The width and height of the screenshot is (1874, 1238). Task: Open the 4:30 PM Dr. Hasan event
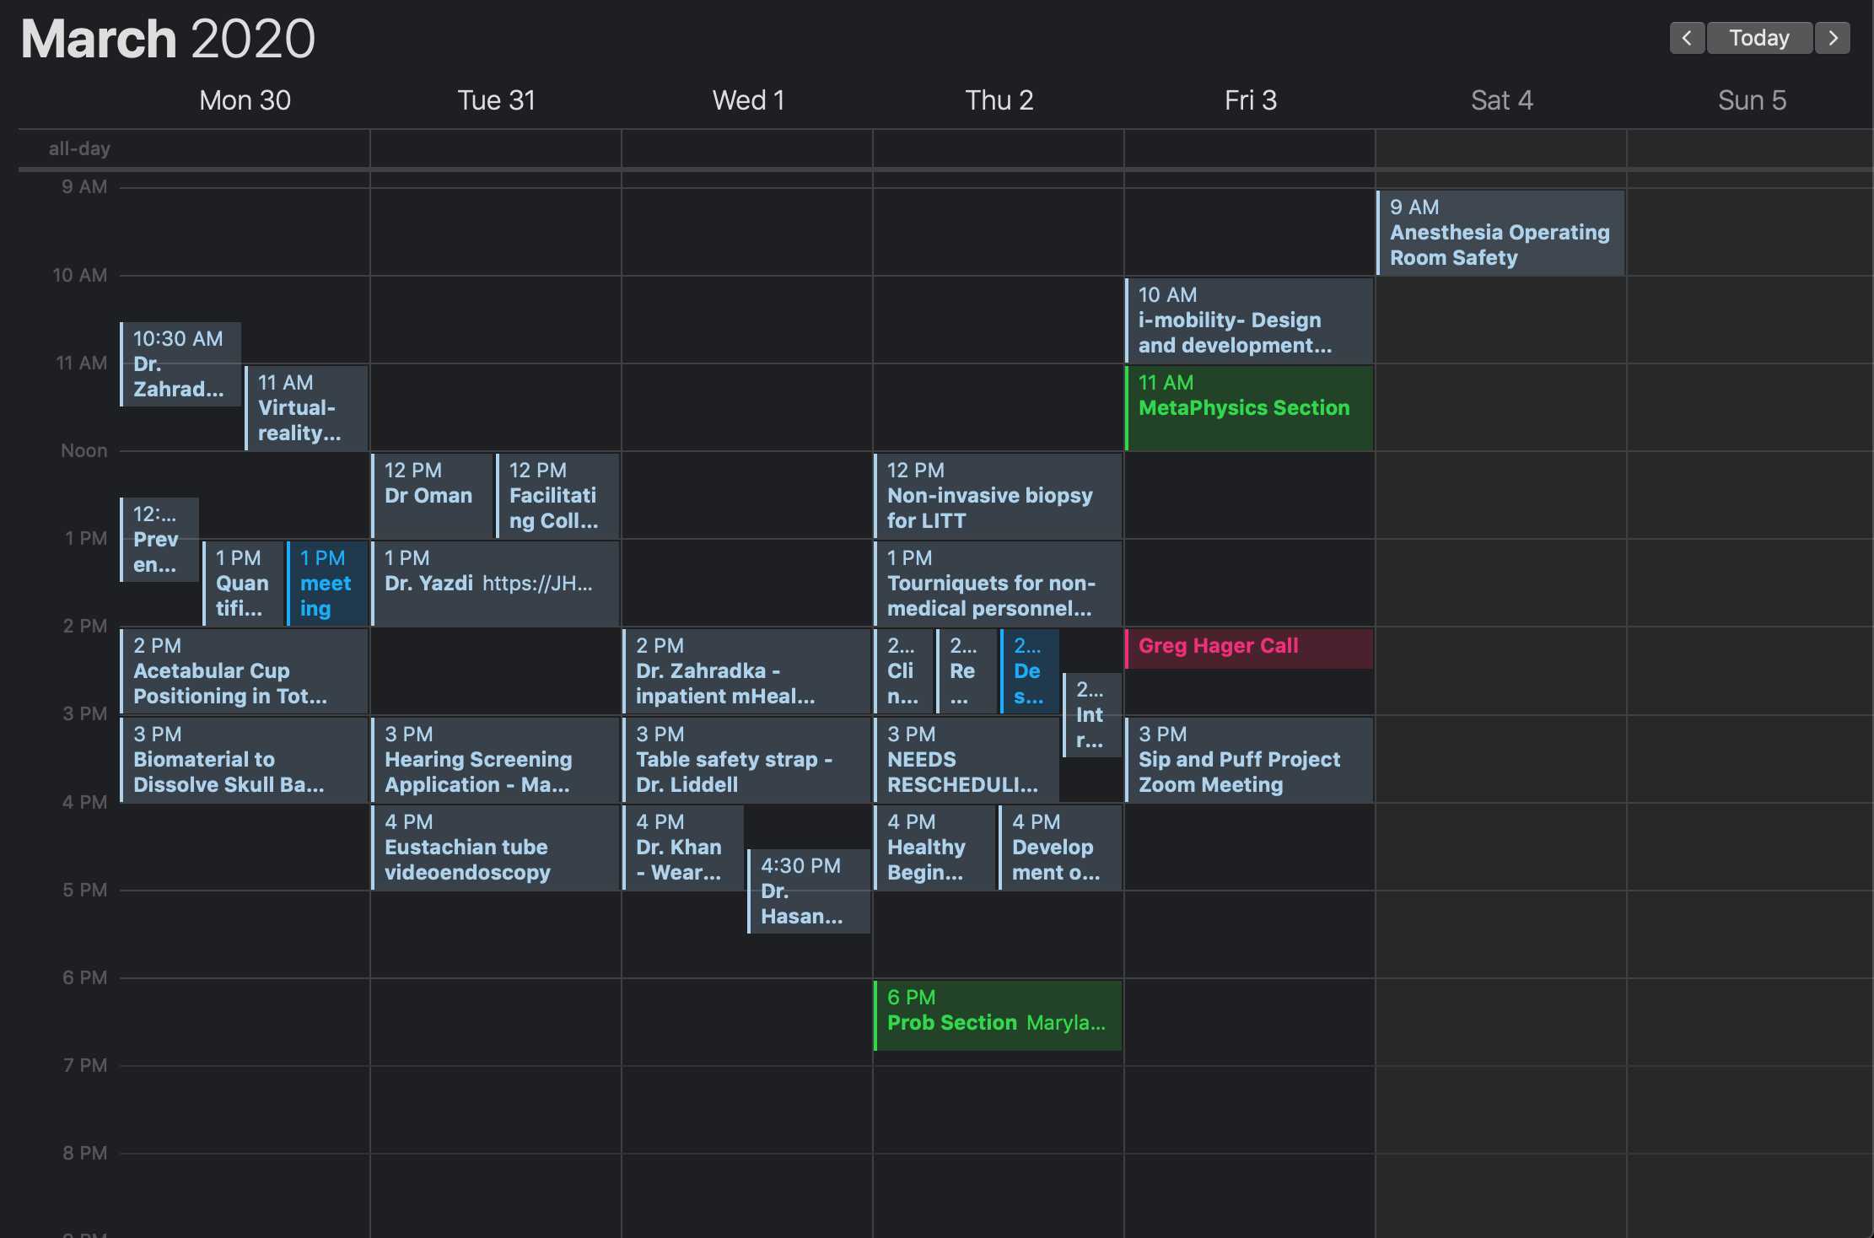[x=808, y=891]
